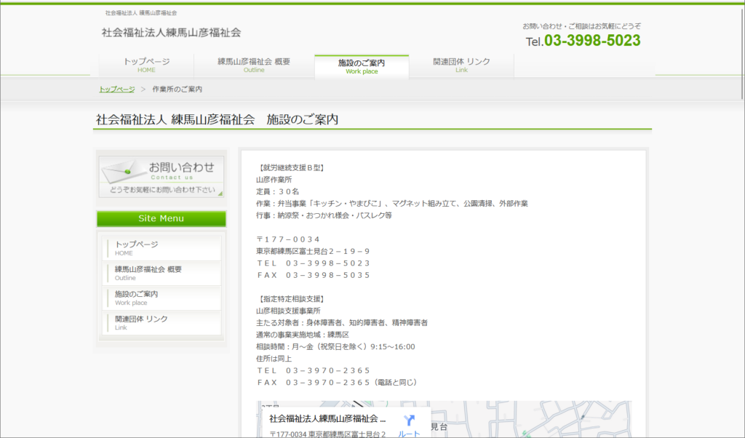Click the どうぞお気軽にお問い合わせ下さい banner text

click(162, 190)
